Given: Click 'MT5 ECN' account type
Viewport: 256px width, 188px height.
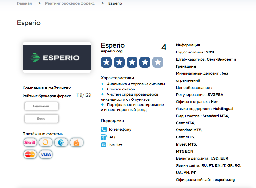Looking at the screenshot, I should 185,151.
